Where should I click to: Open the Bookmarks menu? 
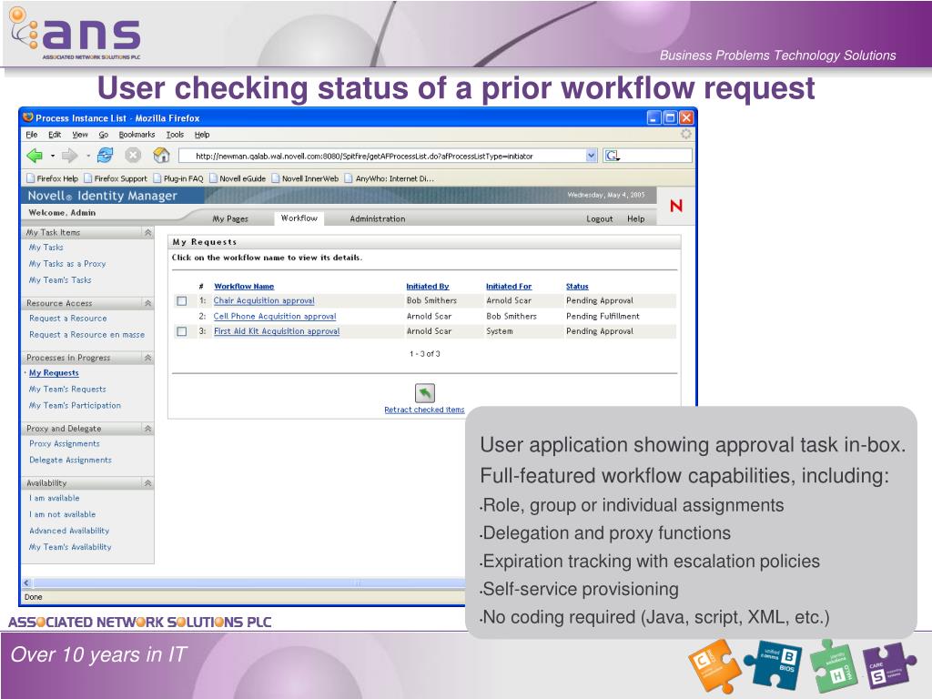[137, 135]
